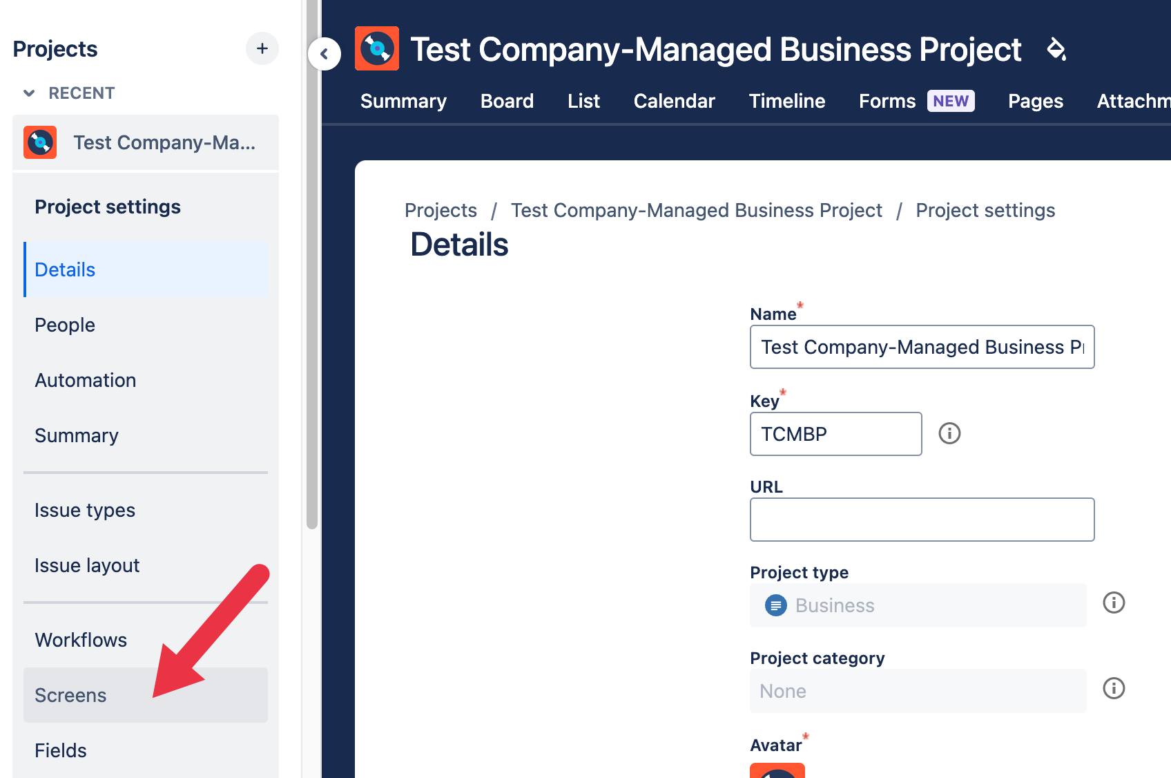Click the Avatar image below the Avatar label
This screenshot has width=1171, height=778.
pos(777,772)
